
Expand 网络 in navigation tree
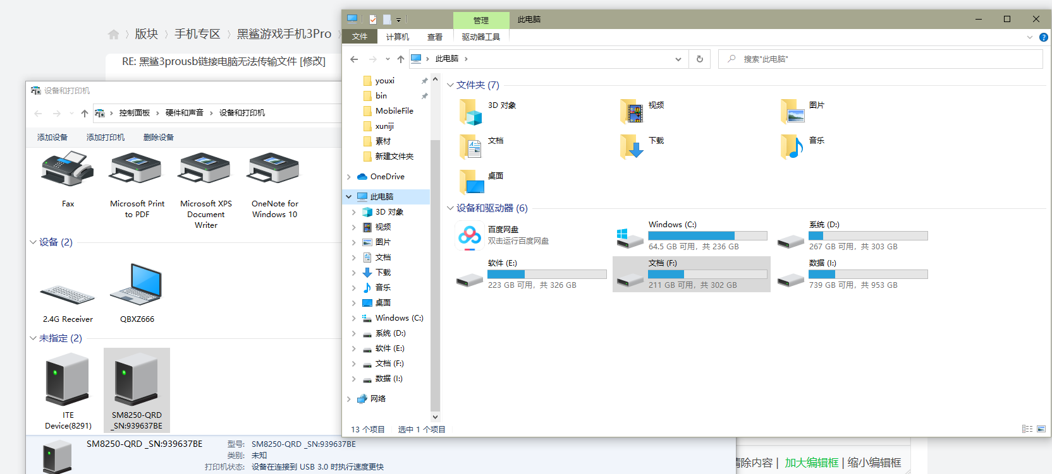tap(349, 399)
